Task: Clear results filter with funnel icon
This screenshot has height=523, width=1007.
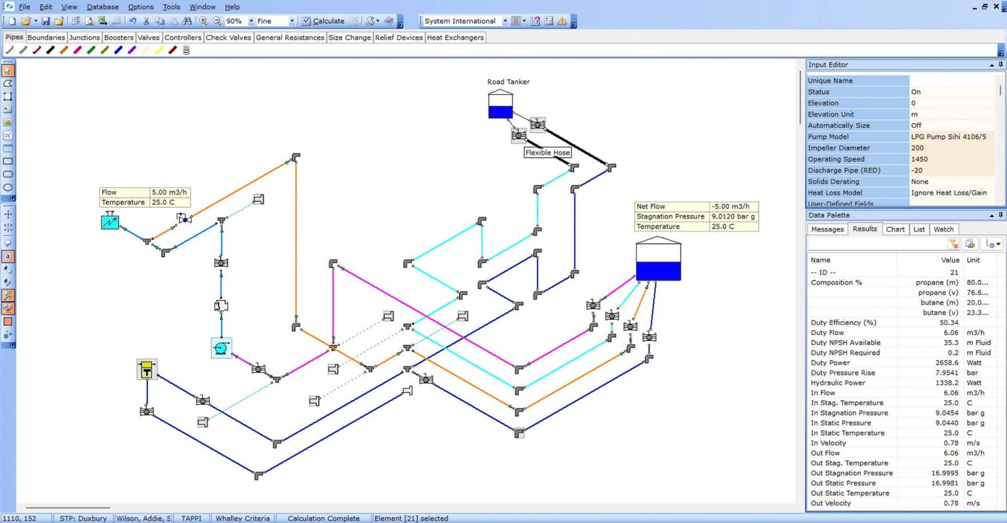Action: pos(954,244)
